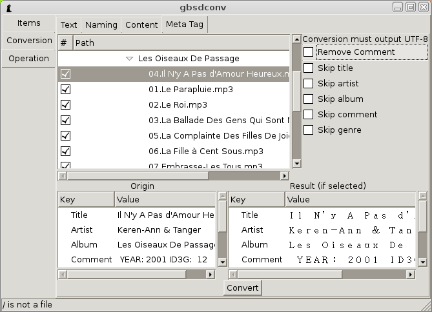
Task: Collapse the Les Oiseaux De Passage folder
Action: point(129,59)
